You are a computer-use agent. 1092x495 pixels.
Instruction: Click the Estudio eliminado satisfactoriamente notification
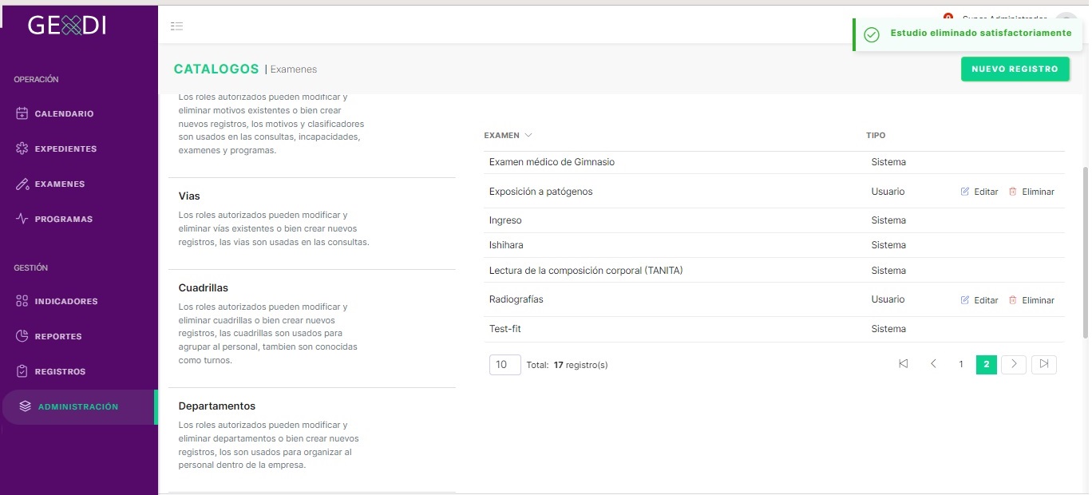[967, 34]
